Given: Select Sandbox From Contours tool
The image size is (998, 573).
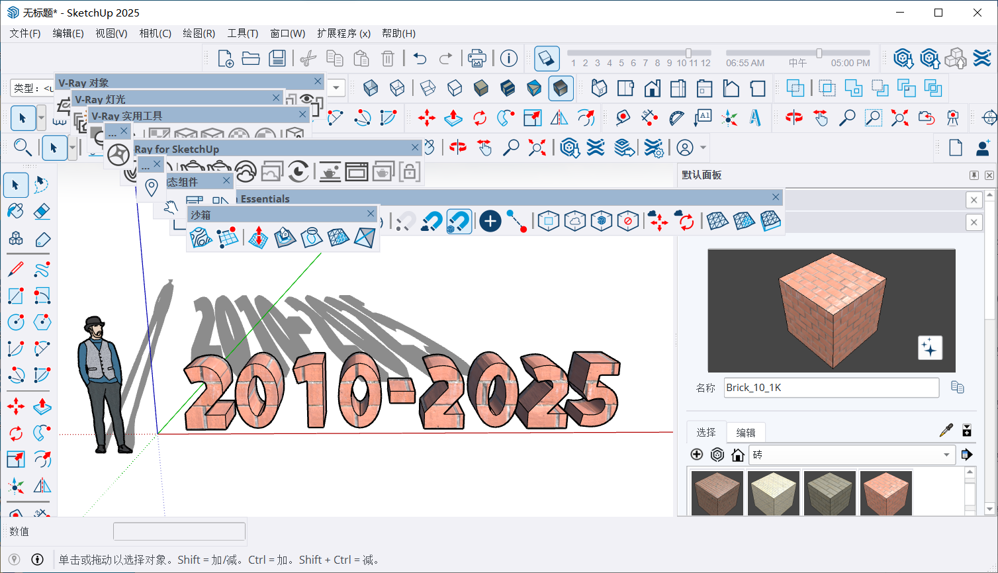Looking at the screenshot, I should (201, 238).
